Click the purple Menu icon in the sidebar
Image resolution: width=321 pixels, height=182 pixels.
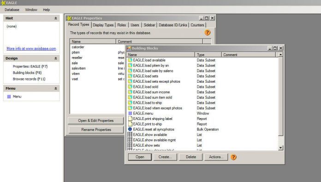tap(9, 97)
